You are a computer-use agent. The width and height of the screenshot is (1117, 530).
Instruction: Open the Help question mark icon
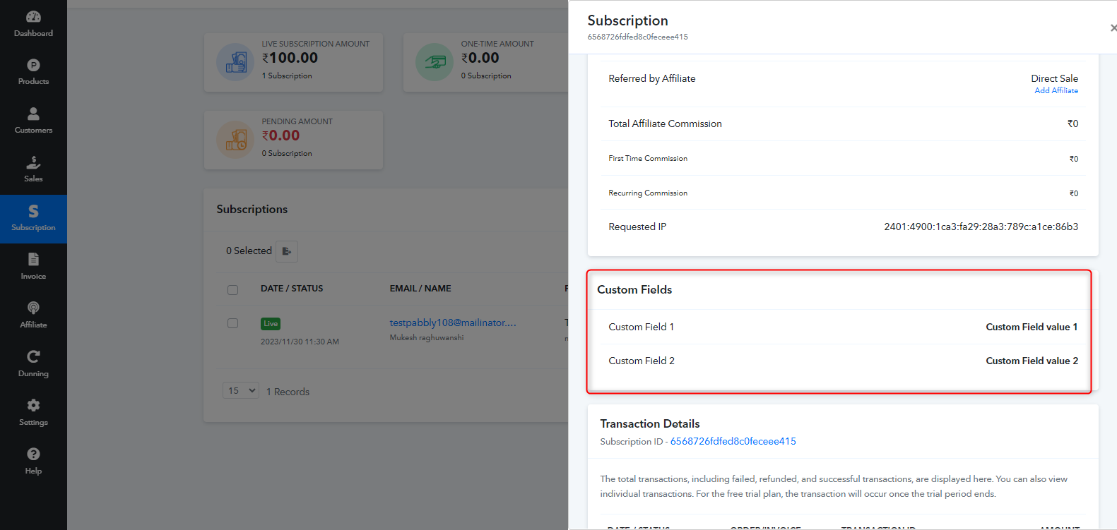(33, 454)
